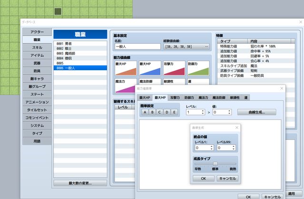Click the レベル99 endpoint value spinner
The image size is (304, 199).
tap(226, 148)
